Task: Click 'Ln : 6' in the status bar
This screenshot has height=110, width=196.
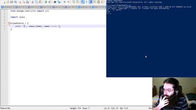Action: pyautogui.click(x=107, y=108)
